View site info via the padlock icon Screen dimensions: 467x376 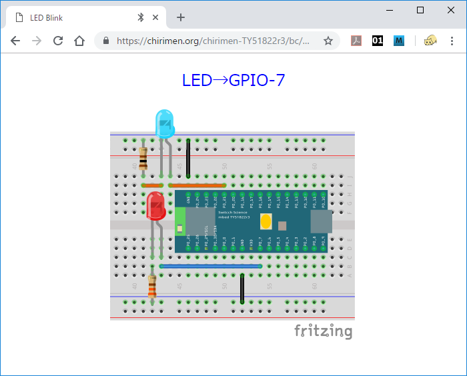(x=106, y=41)
